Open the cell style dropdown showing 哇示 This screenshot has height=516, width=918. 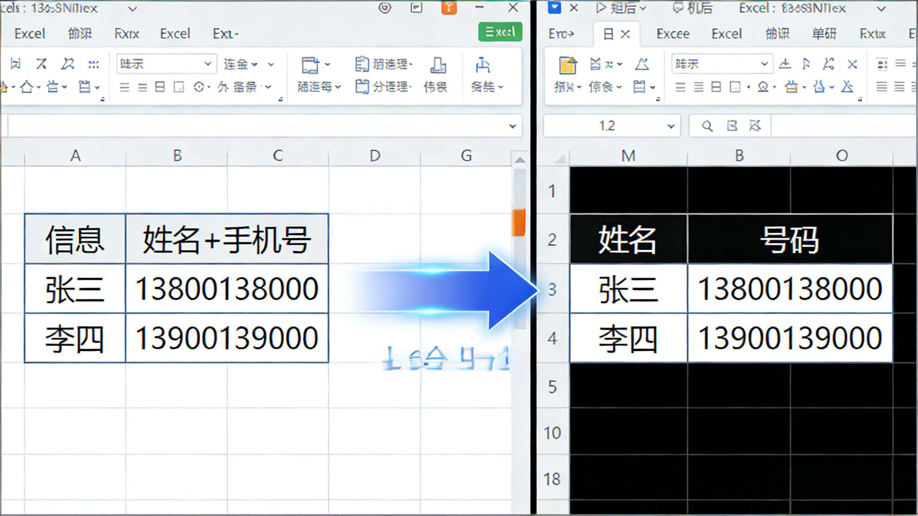(x=166, y=64)
